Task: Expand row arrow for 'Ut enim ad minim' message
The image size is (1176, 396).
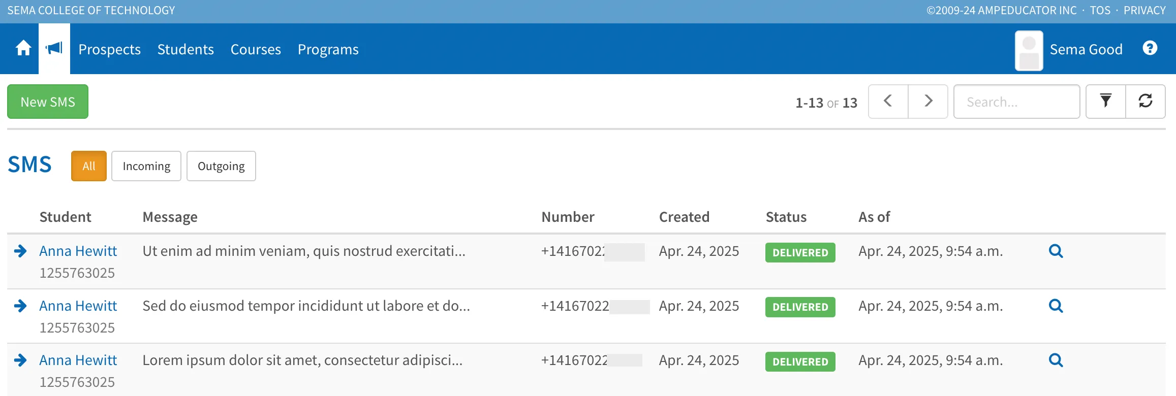Action: [20, 251]
